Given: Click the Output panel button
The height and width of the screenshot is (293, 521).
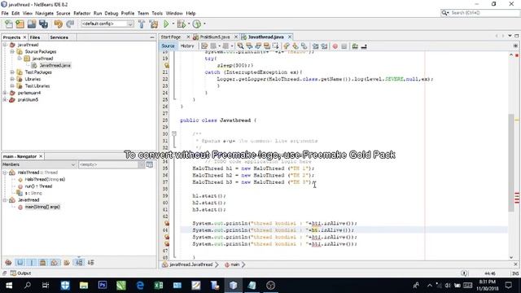Looking at the screenshot, I should pyautogui.click(x=20, y=273).
